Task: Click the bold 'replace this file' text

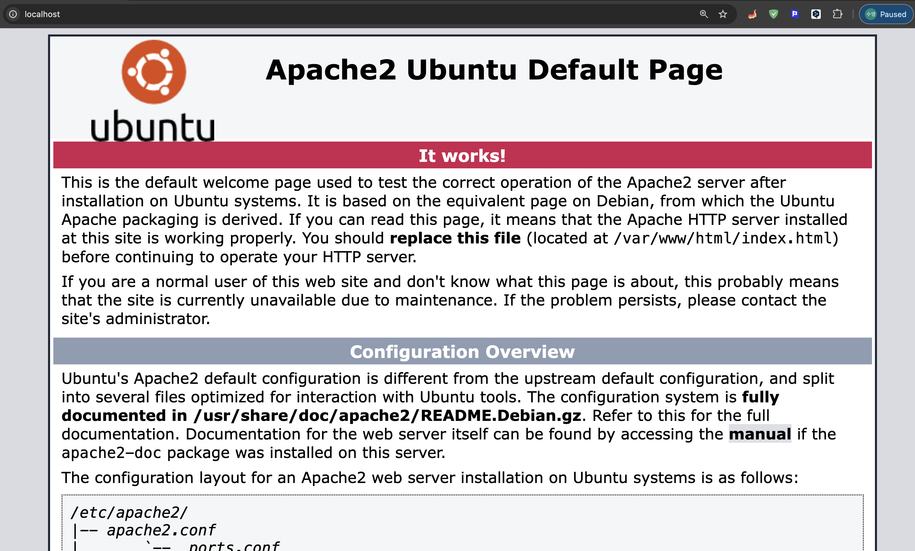Action: click(455, 238)
